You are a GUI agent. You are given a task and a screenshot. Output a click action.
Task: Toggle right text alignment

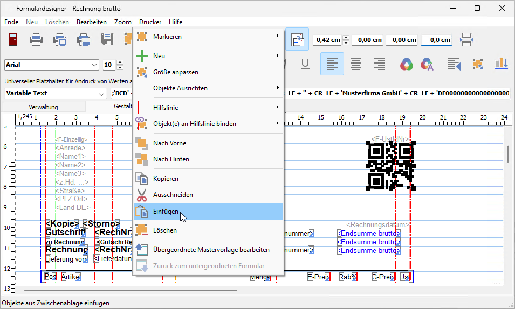coord(380,64)
